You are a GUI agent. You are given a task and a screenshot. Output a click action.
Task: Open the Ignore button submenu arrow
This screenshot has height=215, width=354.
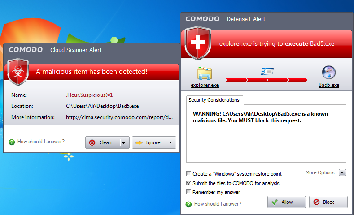[x=170, y=142]
